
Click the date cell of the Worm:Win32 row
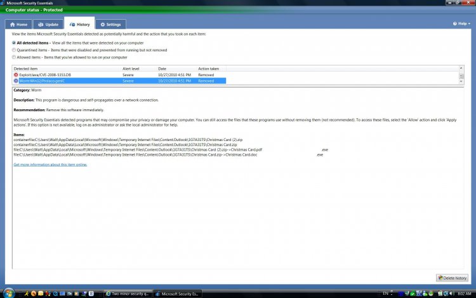(175, 81)
